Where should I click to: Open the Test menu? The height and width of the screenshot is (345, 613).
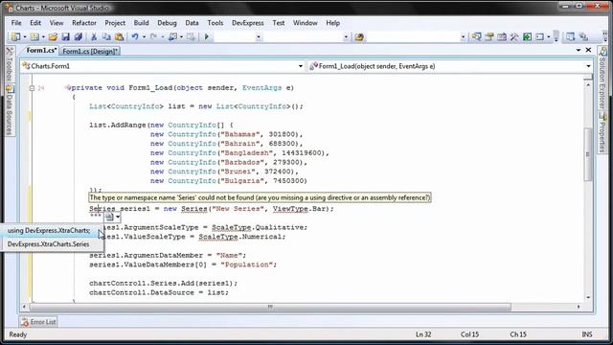[279, 23]
